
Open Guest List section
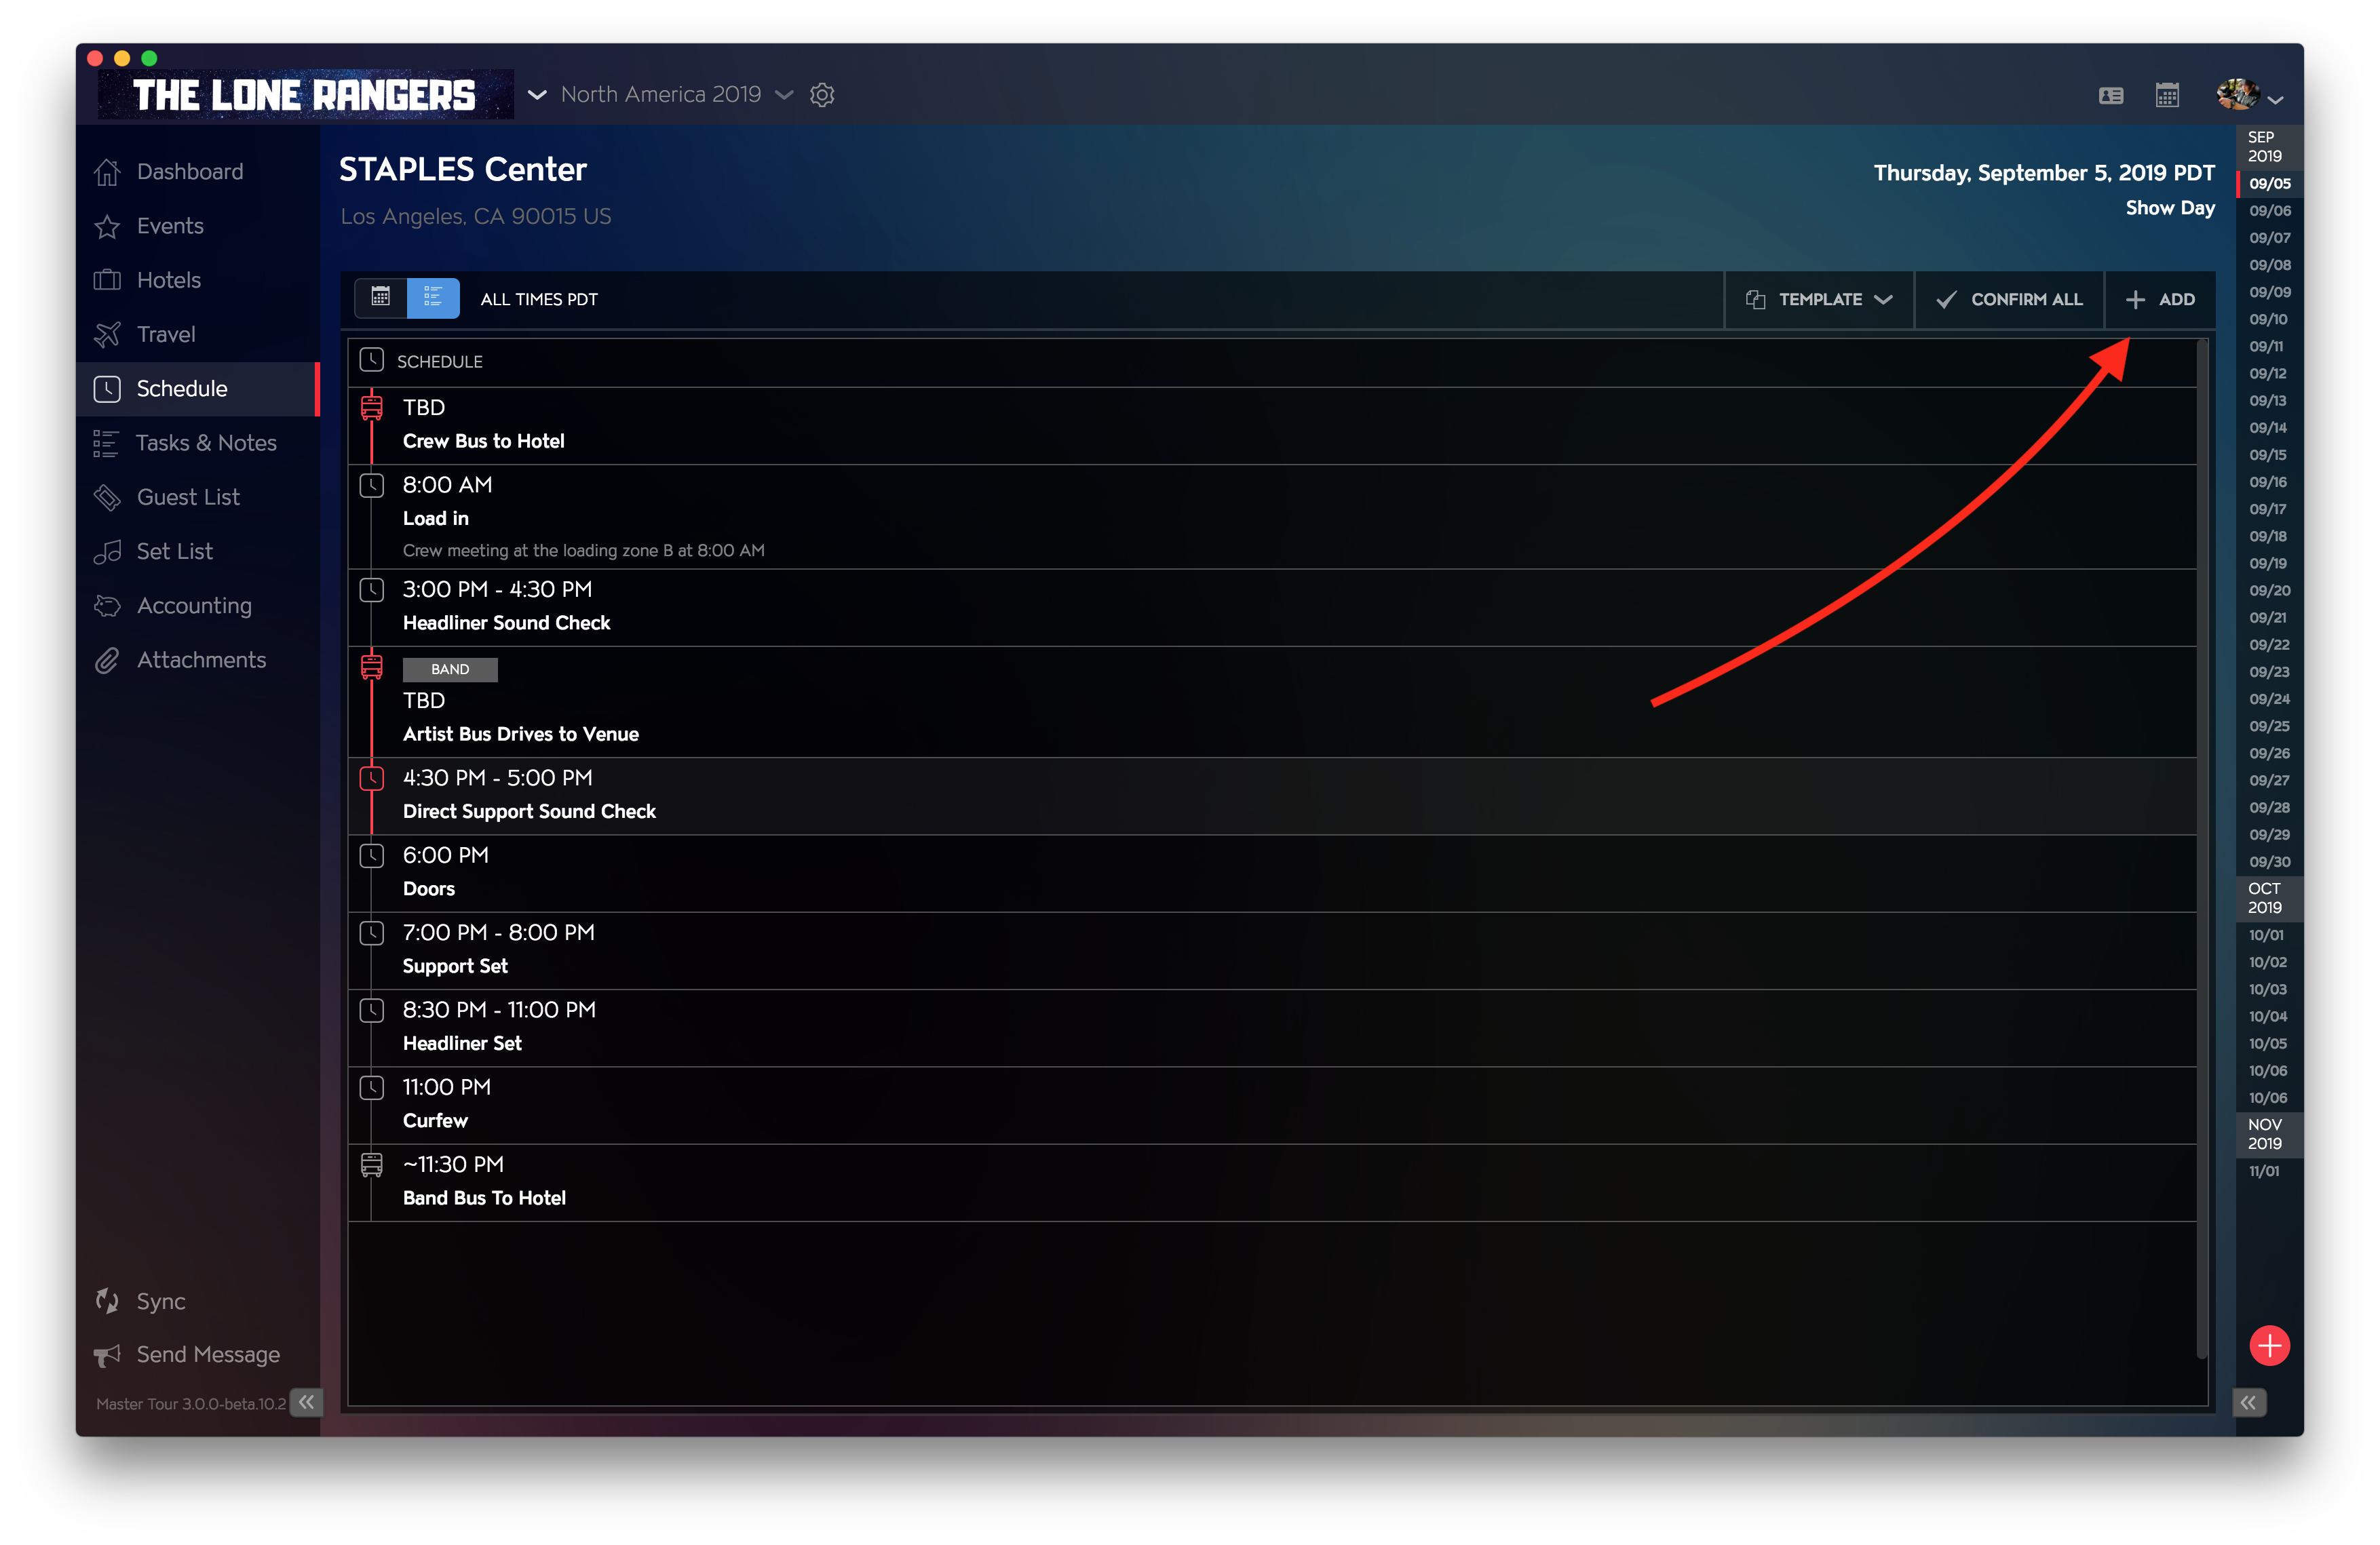198,496
